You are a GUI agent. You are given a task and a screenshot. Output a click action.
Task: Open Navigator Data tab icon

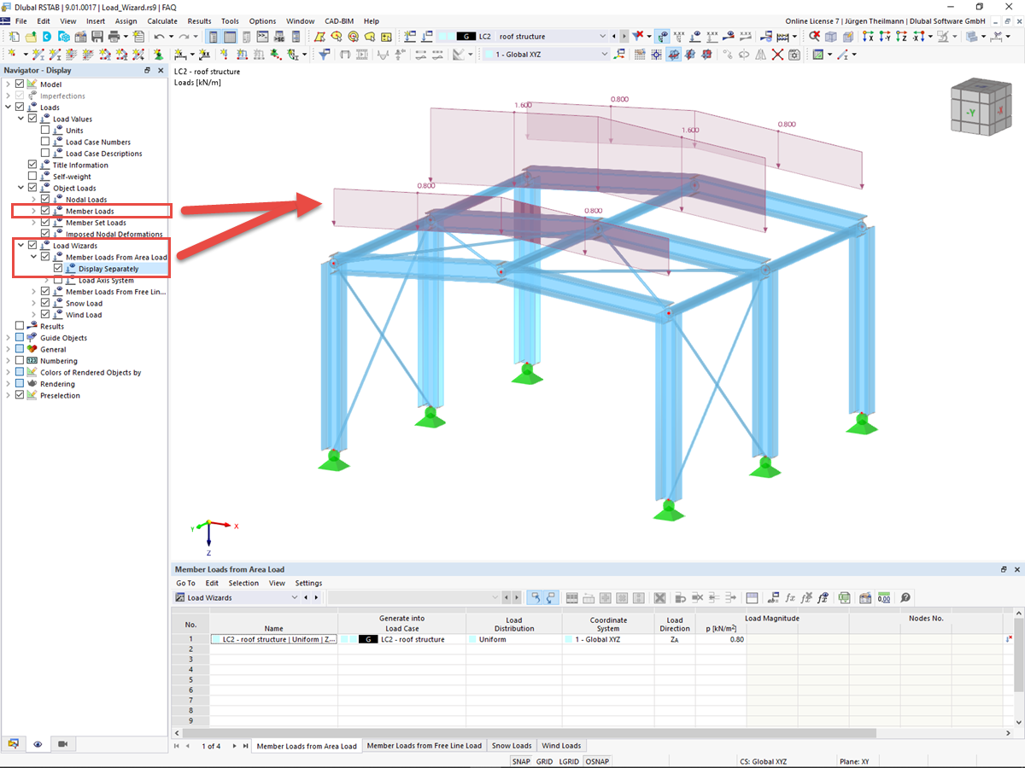tap(13, 744)
